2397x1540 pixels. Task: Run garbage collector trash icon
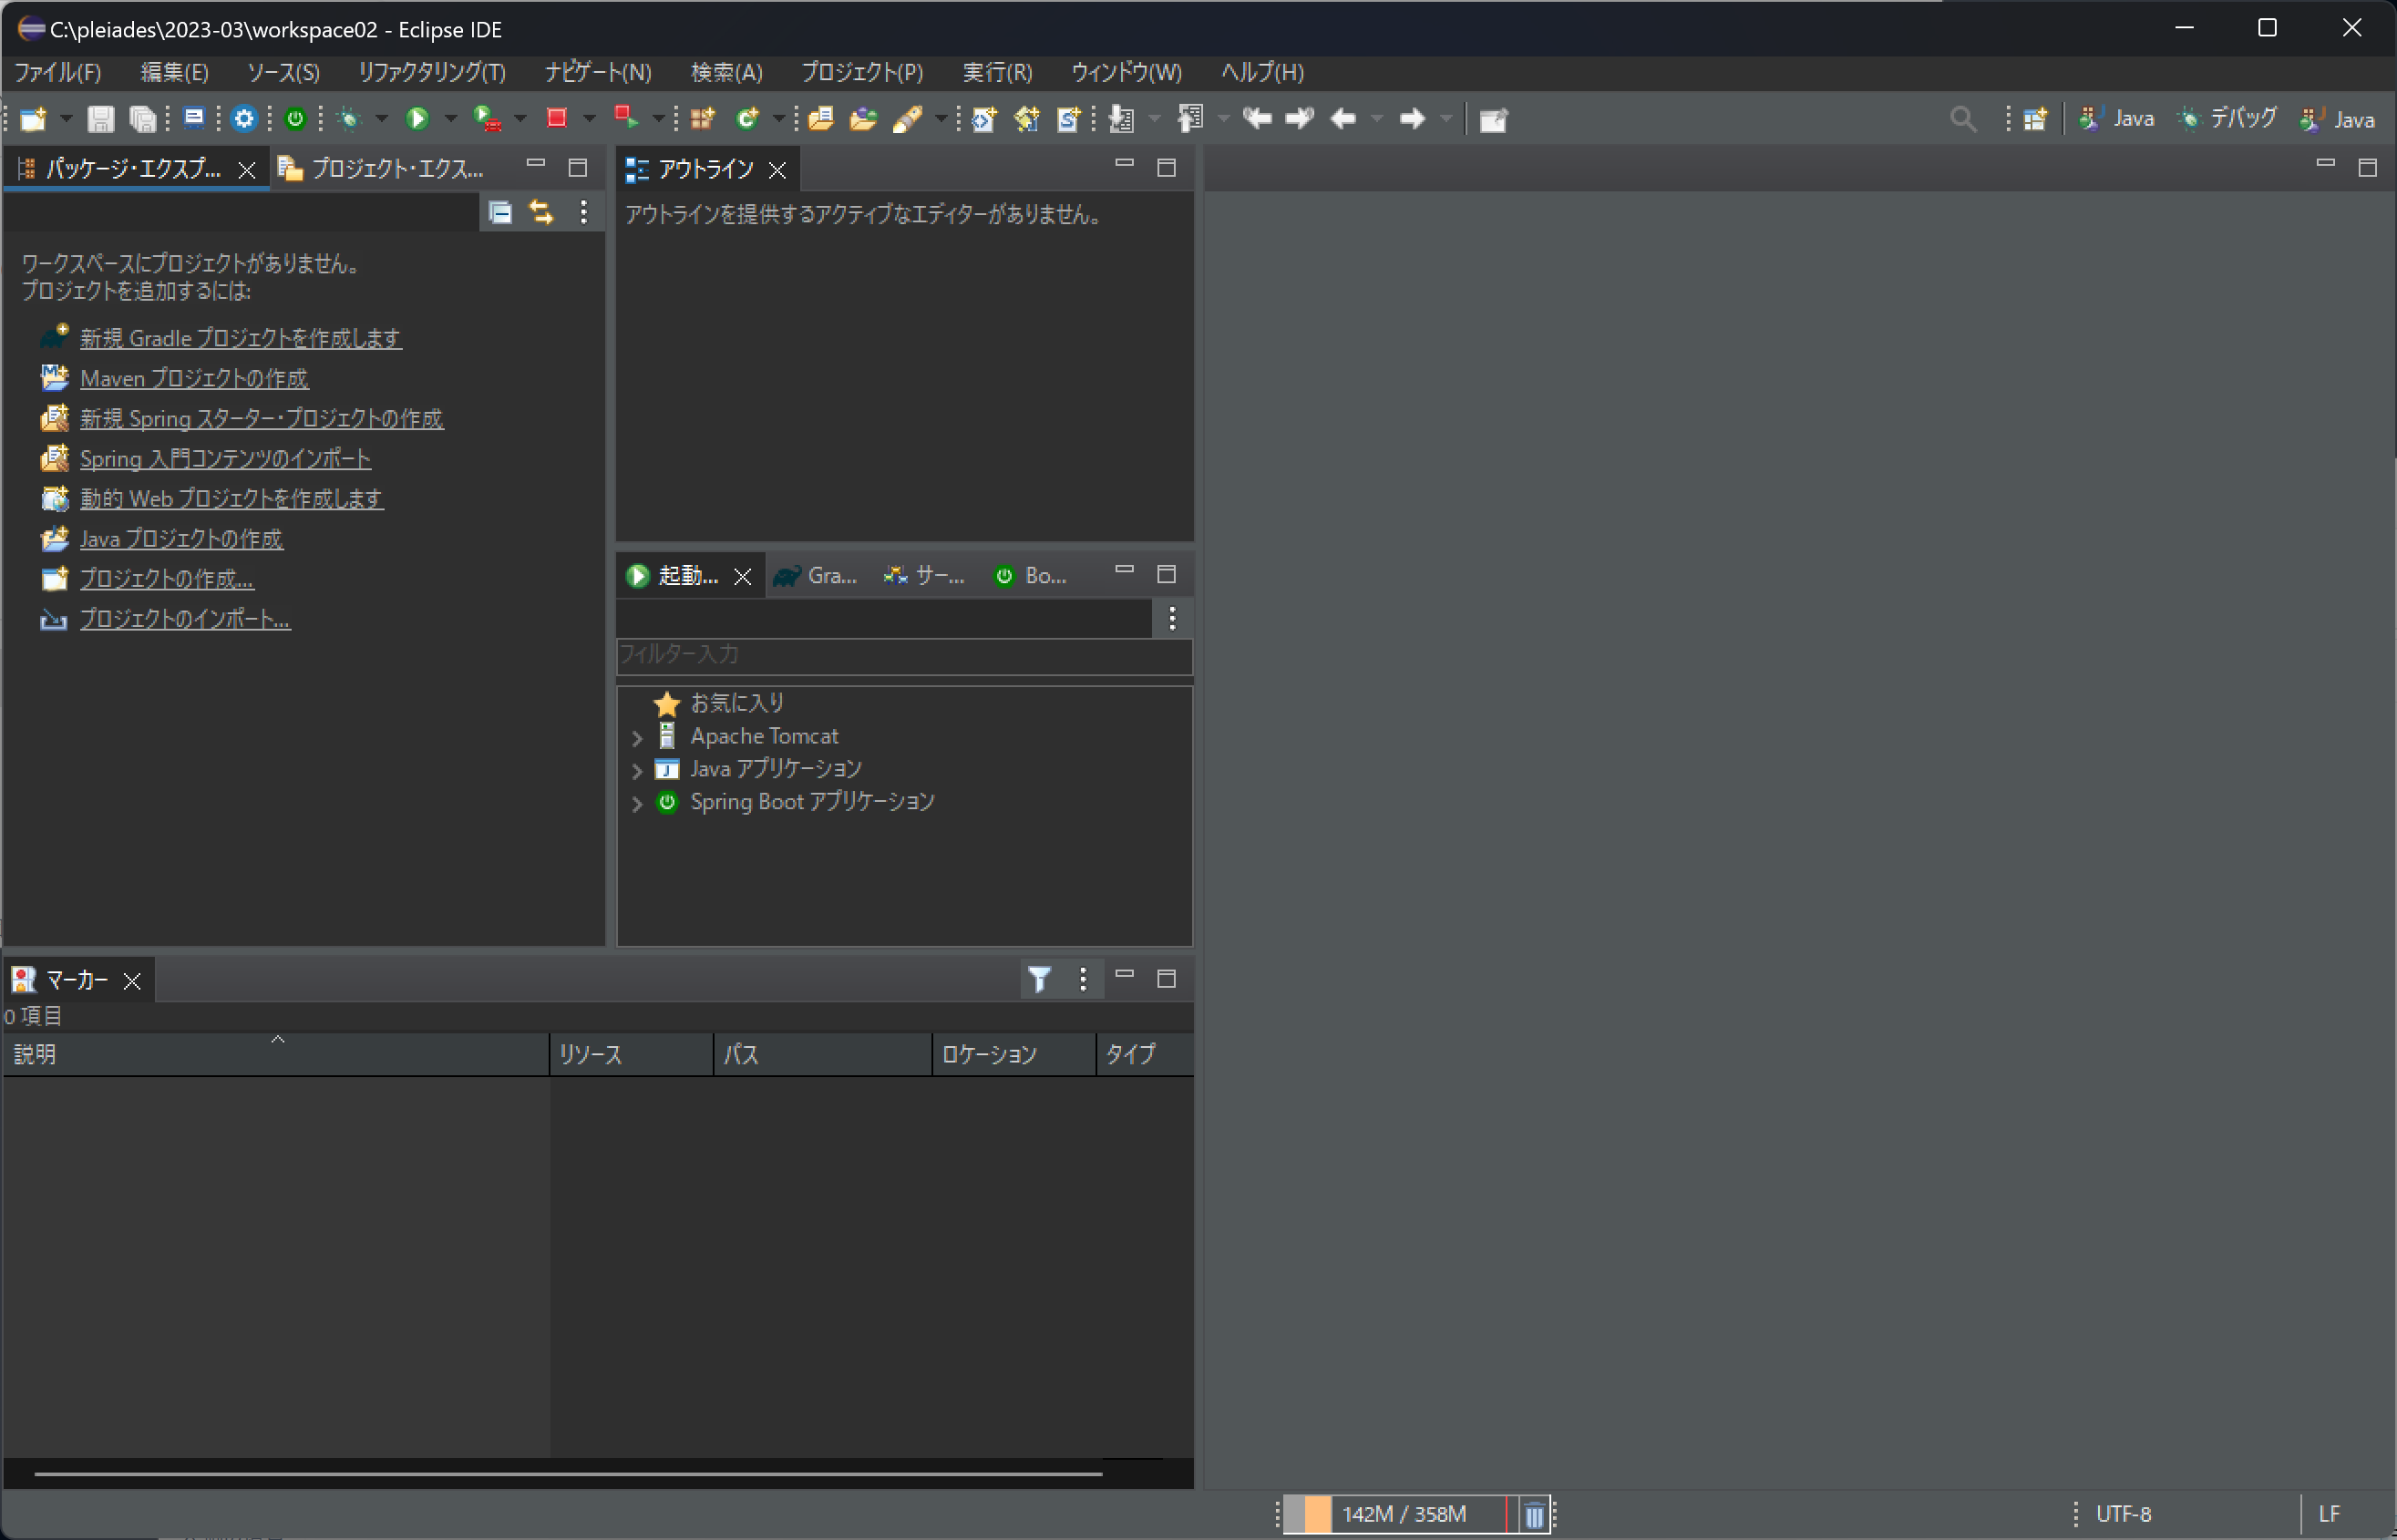point(1534,1515)
